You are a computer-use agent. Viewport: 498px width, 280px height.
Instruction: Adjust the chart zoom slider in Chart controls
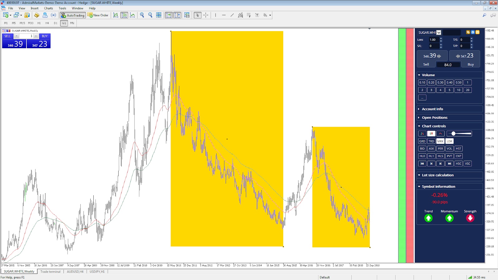459,133
